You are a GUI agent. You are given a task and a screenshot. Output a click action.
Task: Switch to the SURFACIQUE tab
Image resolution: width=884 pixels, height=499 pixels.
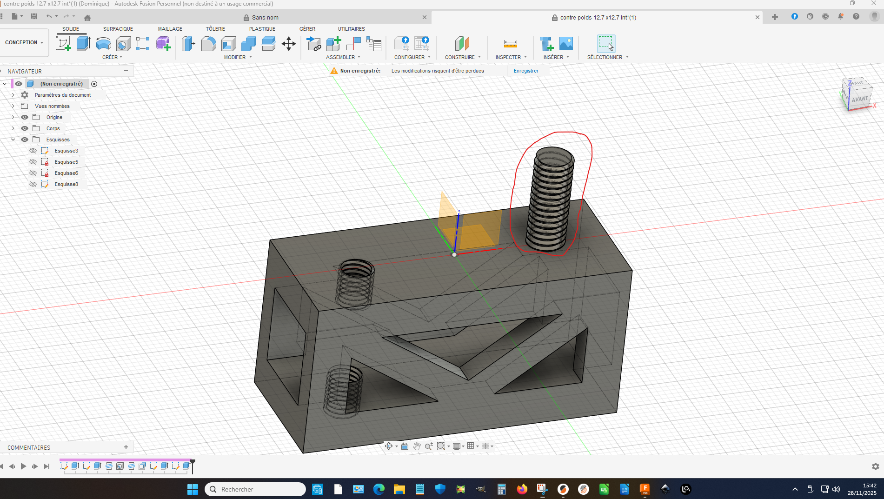[118, 29]
